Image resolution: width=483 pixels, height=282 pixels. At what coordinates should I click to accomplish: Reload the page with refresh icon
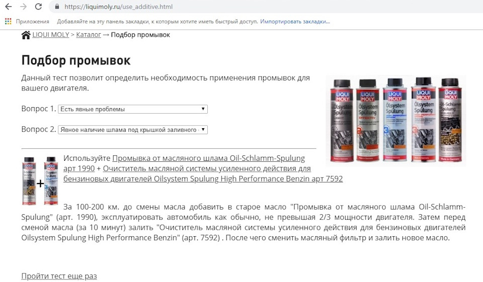[x=38, y=7]
